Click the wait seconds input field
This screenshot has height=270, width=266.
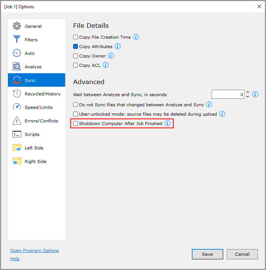228,95
